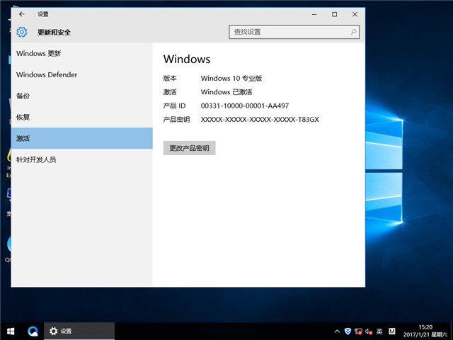
Task: Open the Windows Start menu
Action: tap(11, 331)
